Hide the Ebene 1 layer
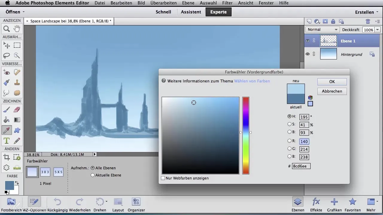Image resolution: width=383 pixels, height=215 pixels. 307,41
